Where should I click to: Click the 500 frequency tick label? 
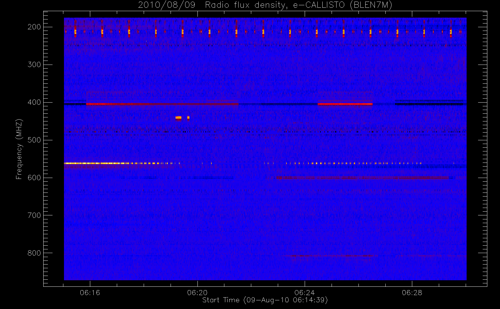pyautogui.click(x=34, y=140)
